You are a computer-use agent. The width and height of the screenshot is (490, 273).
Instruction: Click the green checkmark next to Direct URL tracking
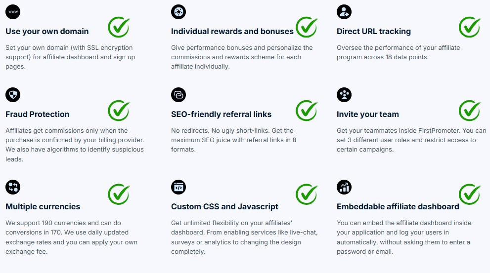(x=470, y=27)
